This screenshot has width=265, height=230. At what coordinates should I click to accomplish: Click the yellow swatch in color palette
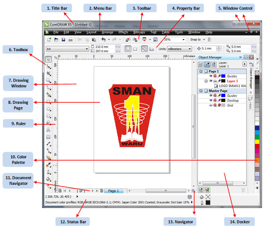pyautogui.click(x=257, y=142)
